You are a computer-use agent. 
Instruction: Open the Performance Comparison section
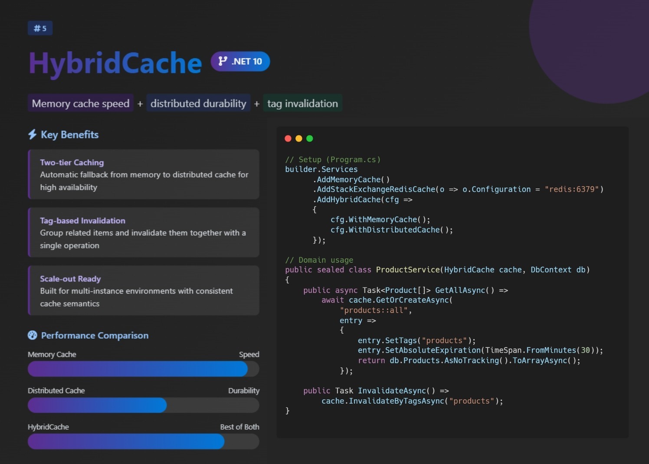[x=95, y=335]
